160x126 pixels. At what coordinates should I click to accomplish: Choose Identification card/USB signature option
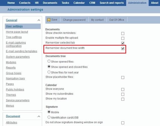(49, 117)
